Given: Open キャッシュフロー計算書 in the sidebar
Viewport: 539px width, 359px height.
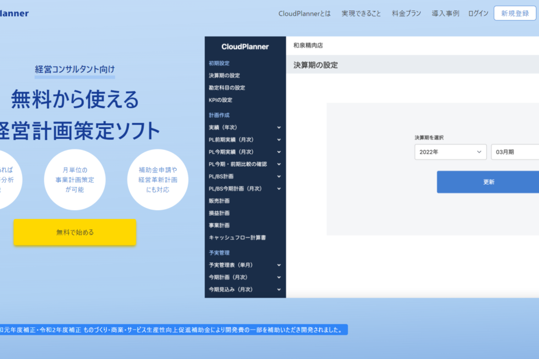Looking at the screenshot, I should point(237,238).
